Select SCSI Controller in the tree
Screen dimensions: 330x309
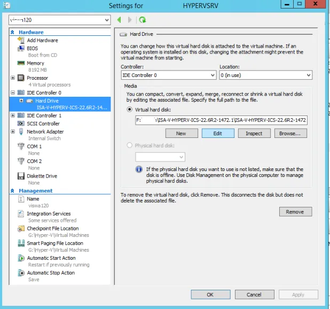[43, 123]
